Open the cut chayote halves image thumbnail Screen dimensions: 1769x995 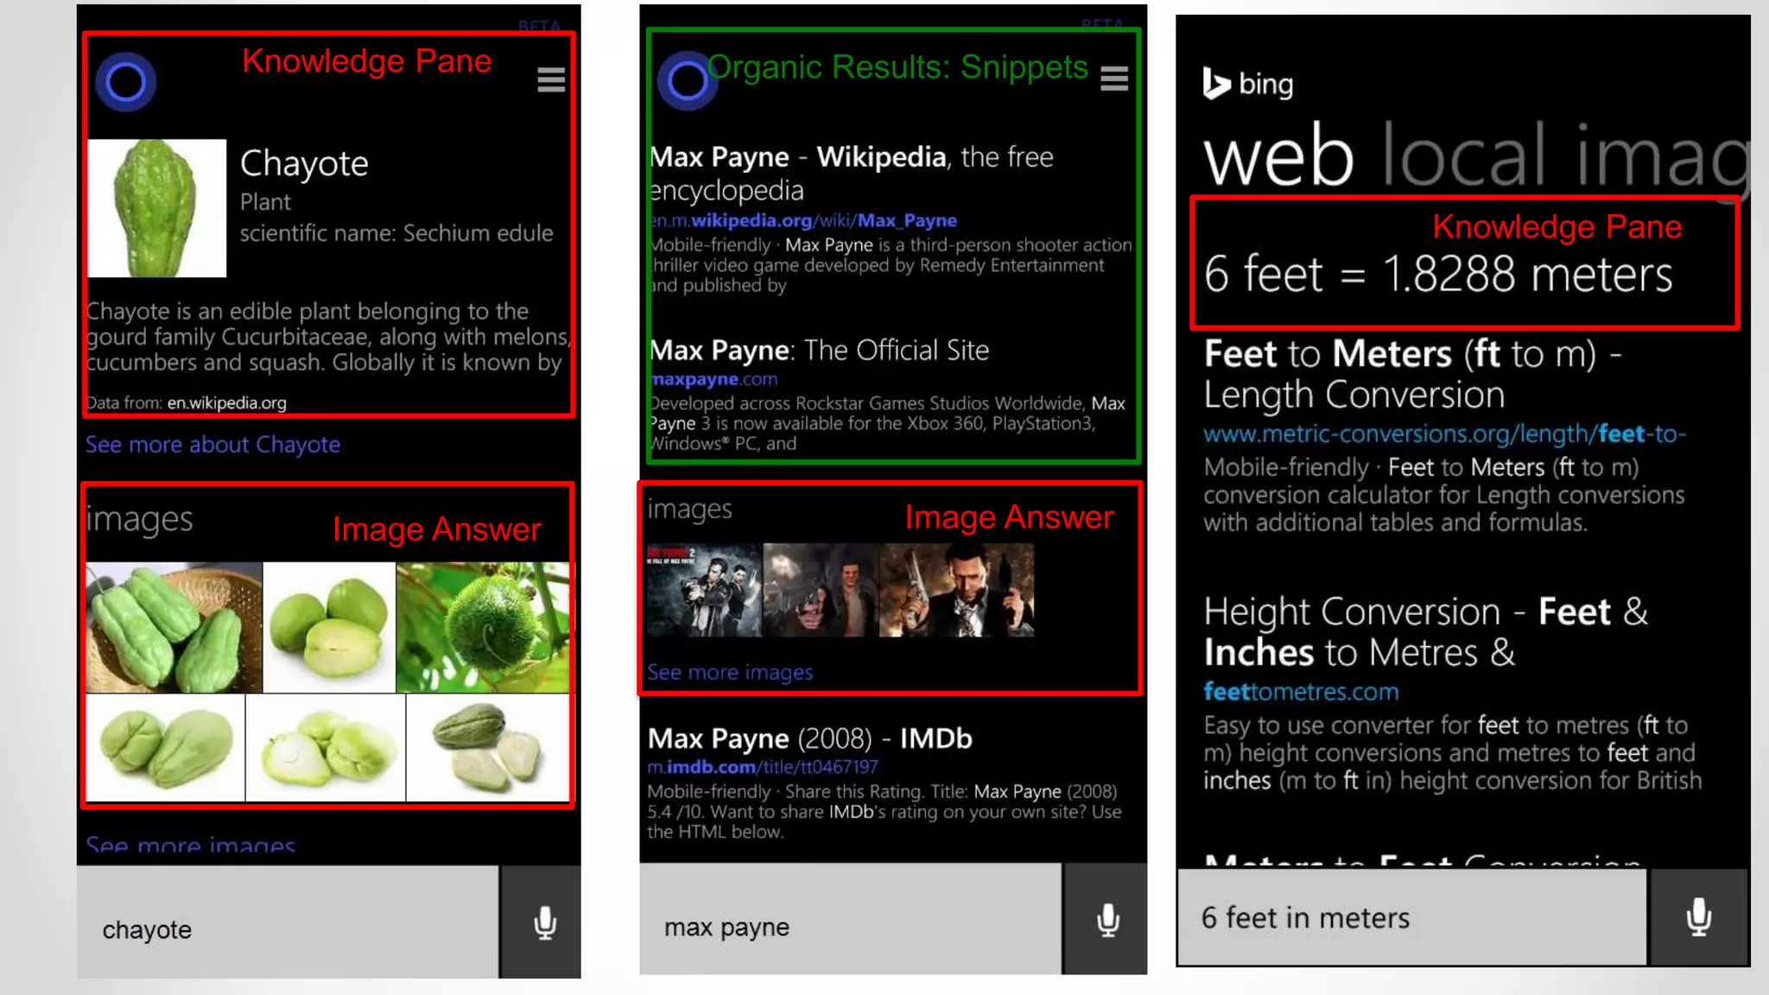[x=329, y=627]
